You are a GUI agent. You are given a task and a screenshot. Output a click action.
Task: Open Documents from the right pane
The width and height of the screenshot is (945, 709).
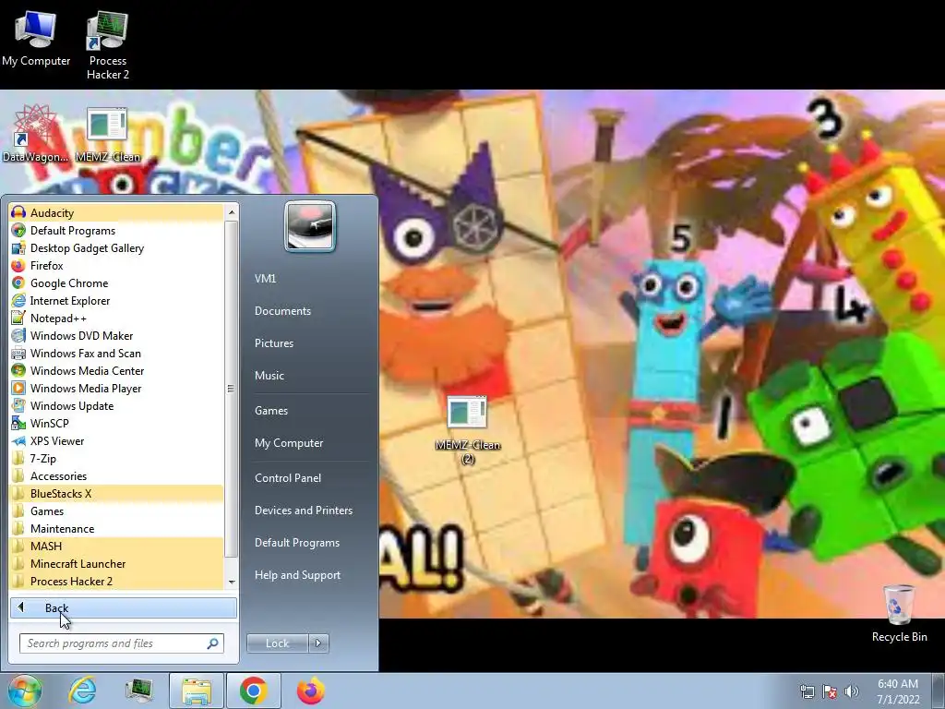[282, 310]
